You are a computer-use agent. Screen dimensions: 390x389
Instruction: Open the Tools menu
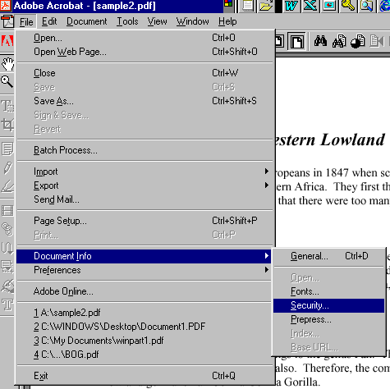click(127, 21)
